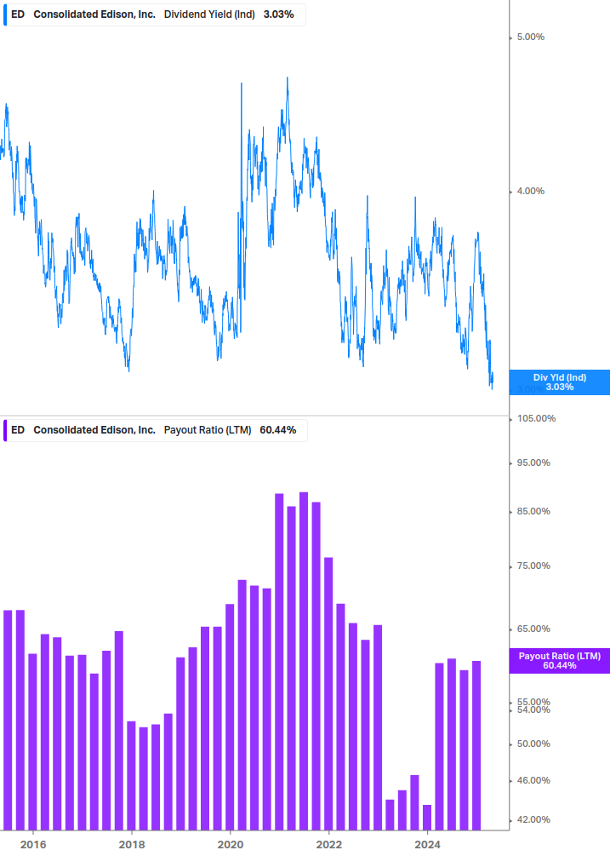Click the last payout ratio bar on the right

click(476, 746)
